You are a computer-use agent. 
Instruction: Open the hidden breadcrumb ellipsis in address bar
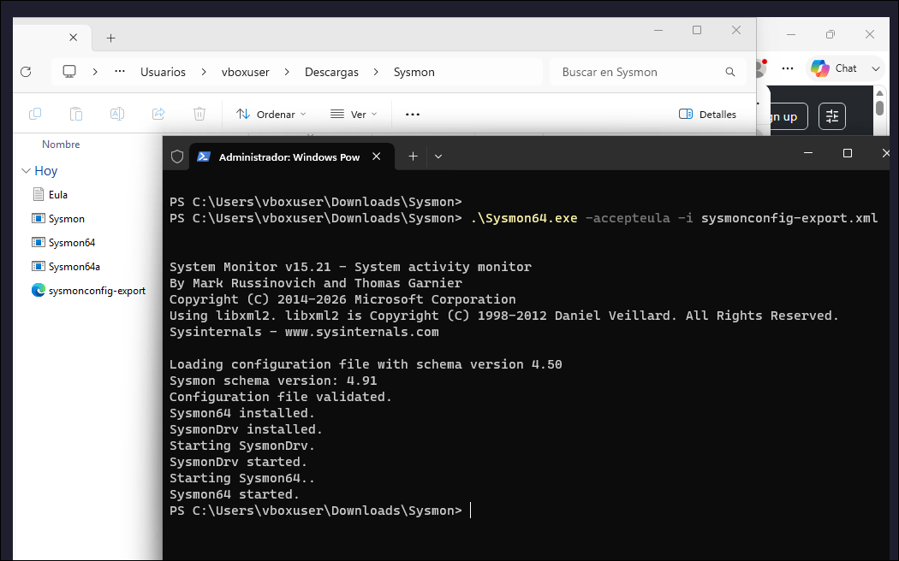119,72
